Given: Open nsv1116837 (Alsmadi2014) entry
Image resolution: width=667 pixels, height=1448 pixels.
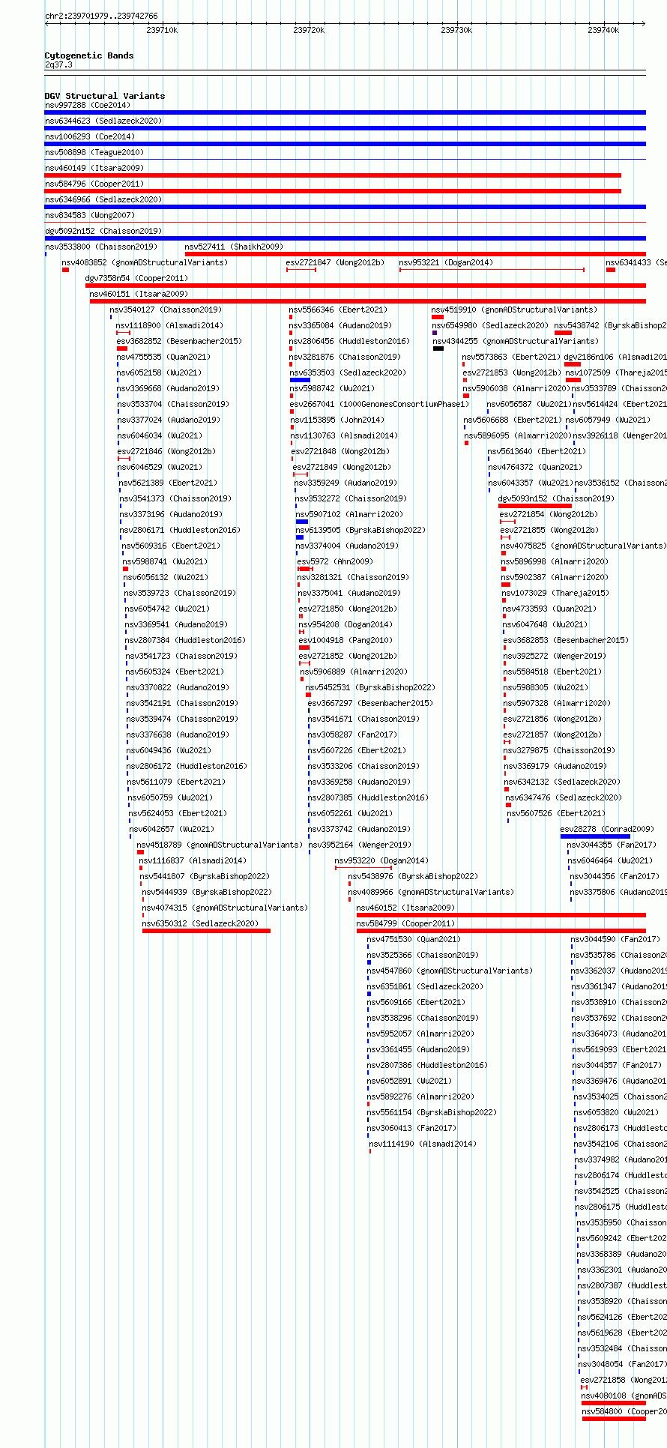Looking at the screenshot, I should click(x=193, y=860).
